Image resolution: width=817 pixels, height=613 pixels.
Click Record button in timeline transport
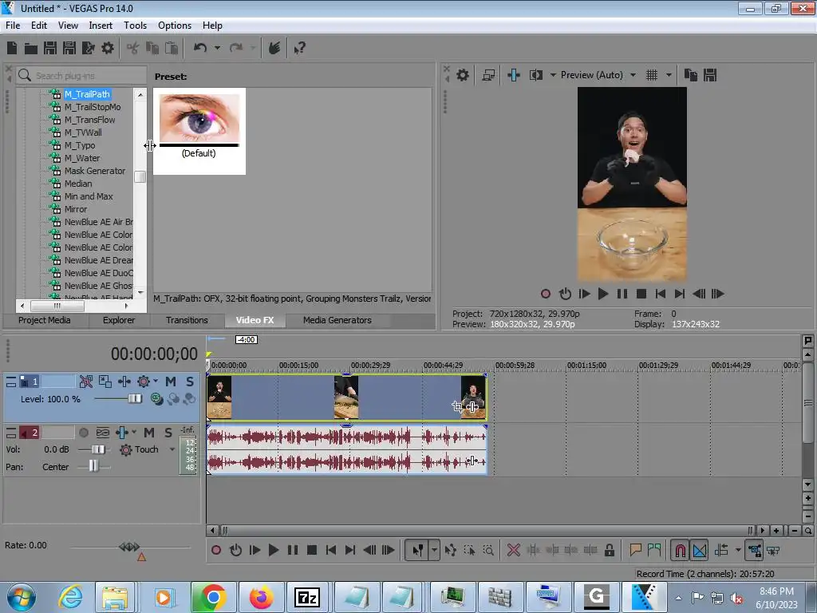point(216,550)
